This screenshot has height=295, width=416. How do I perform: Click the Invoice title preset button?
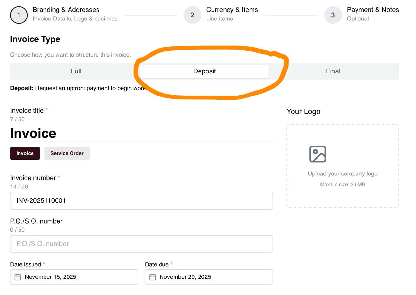point(25,153)
